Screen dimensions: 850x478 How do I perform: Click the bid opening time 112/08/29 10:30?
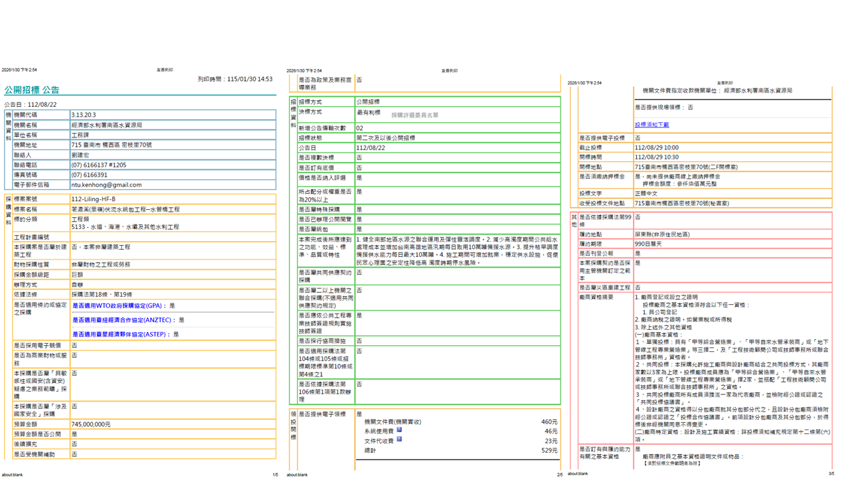[x=656, y=157]
